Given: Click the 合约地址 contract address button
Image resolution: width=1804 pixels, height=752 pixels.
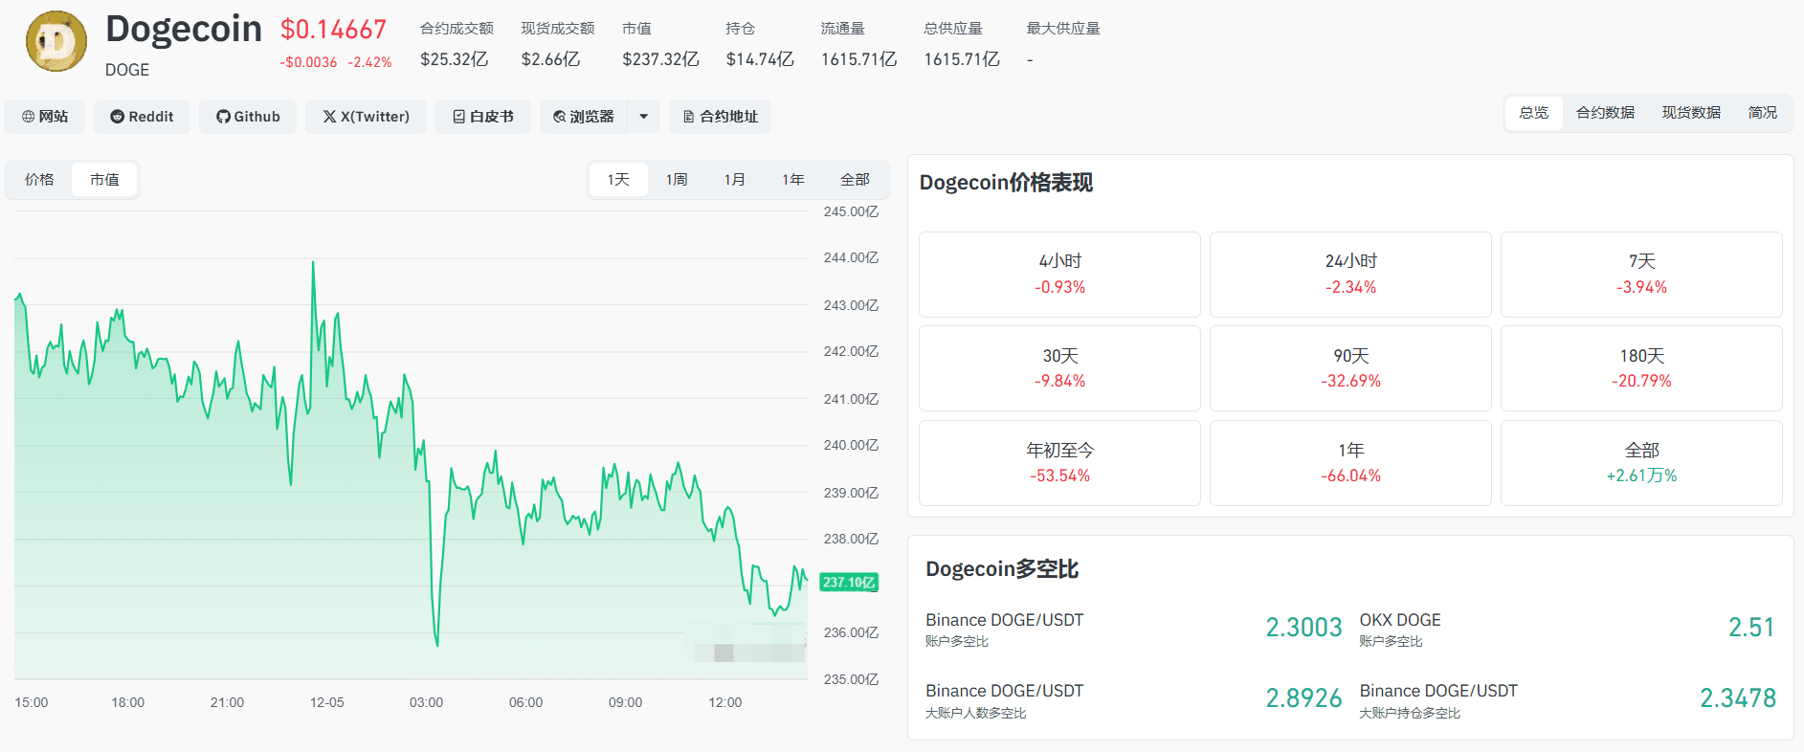Looking at the screenshot, I should tap(720, 117).
